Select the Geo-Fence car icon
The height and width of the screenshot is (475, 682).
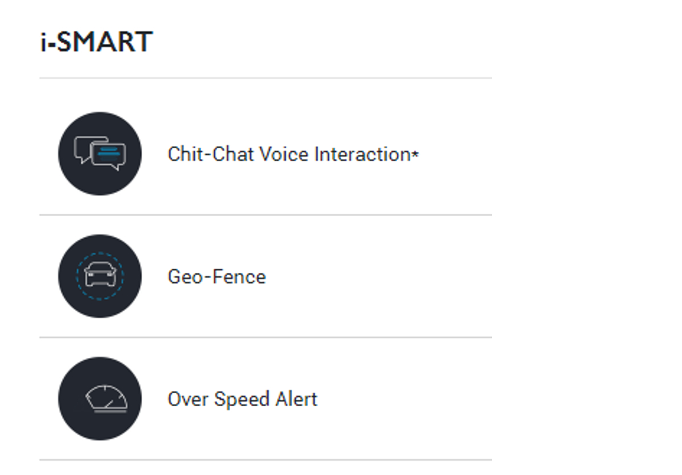tap(100, 276)
